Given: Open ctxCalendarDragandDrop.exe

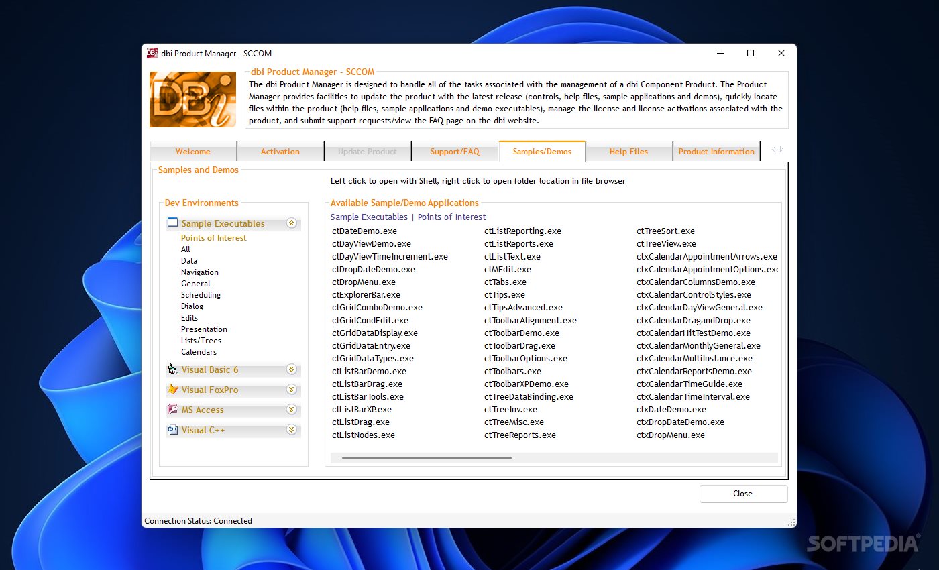Looking at the screenshot, I should click(694, 321).
